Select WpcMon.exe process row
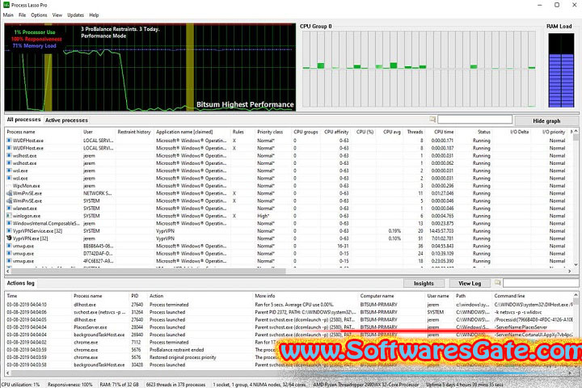The image size is (582, 388). click(289, 186)
